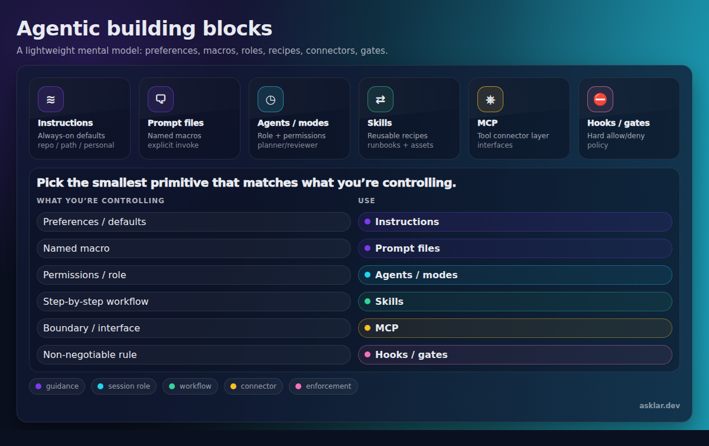Screen dimensions: 709x446
Task: Select the session role legend tag
Action: point(123,386)
